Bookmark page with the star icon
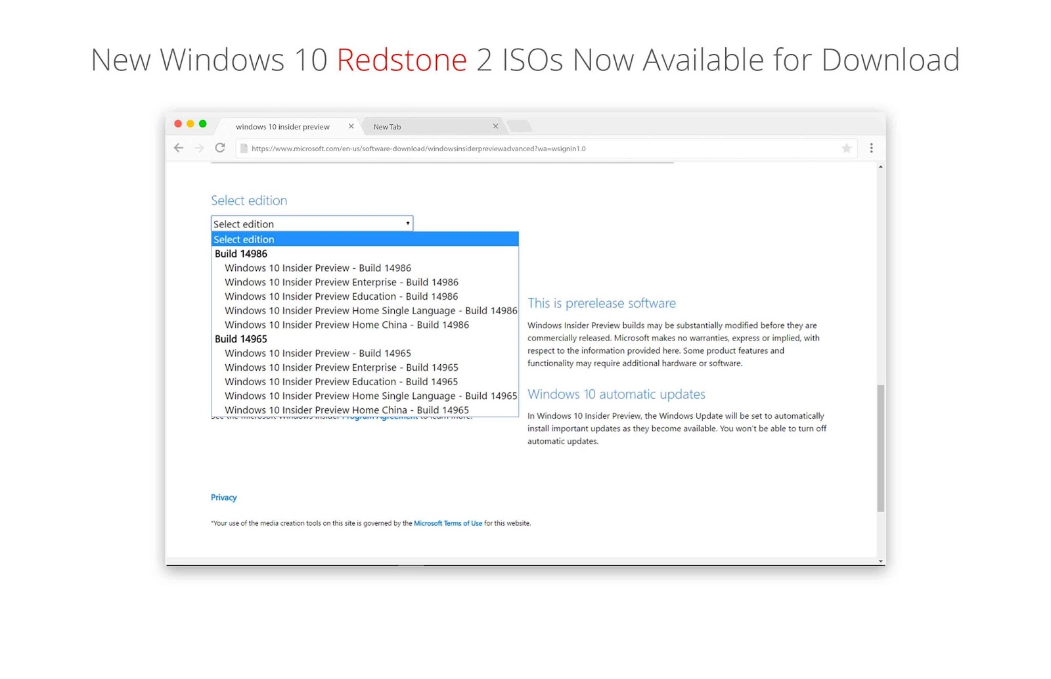The height and width of the screenshot is (679, 1051). [x=847, y=149]
